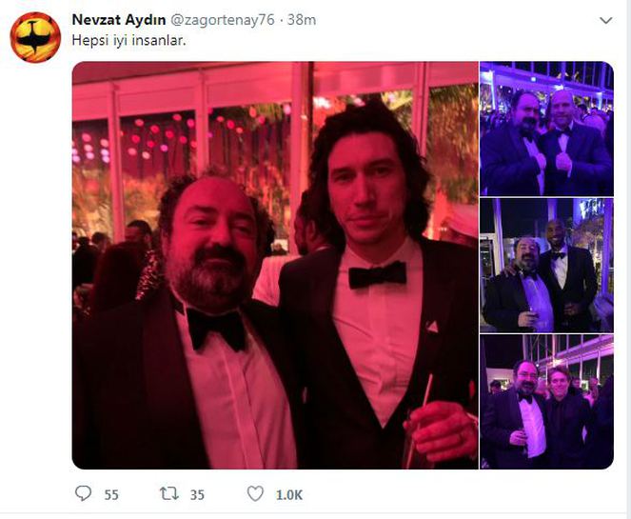
Task: Click the tweet text "Hepsi iyi insanlar."
Action: point(128,41)
